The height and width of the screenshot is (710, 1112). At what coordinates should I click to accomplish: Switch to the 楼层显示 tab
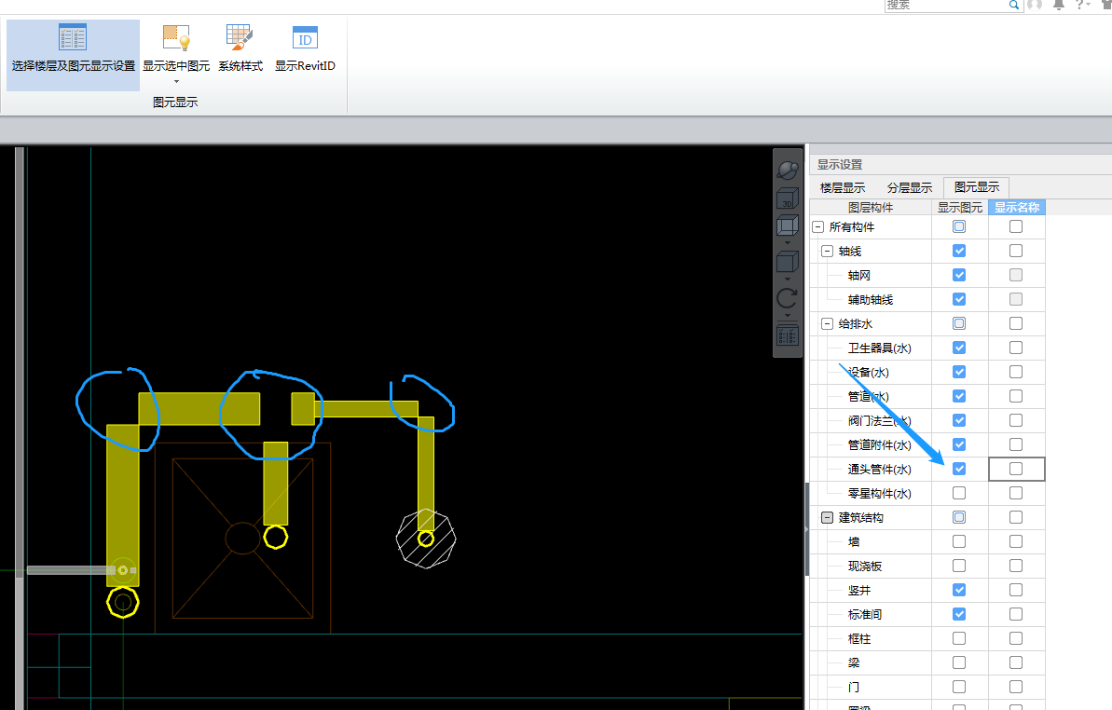(x=843, y=188)
